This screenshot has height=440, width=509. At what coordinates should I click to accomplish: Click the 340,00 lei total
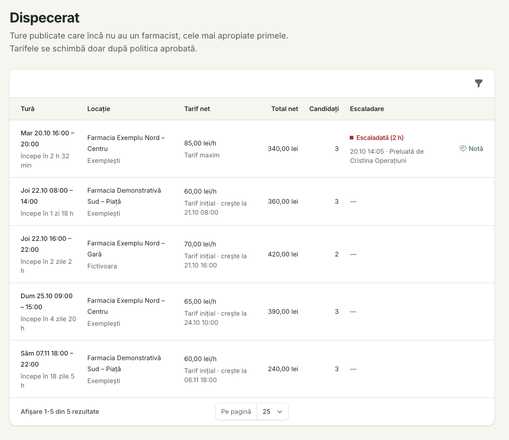click(283, 149)
